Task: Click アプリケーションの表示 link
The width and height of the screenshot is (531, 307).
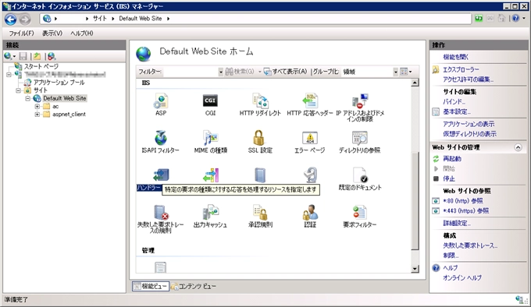Action: 469,124
